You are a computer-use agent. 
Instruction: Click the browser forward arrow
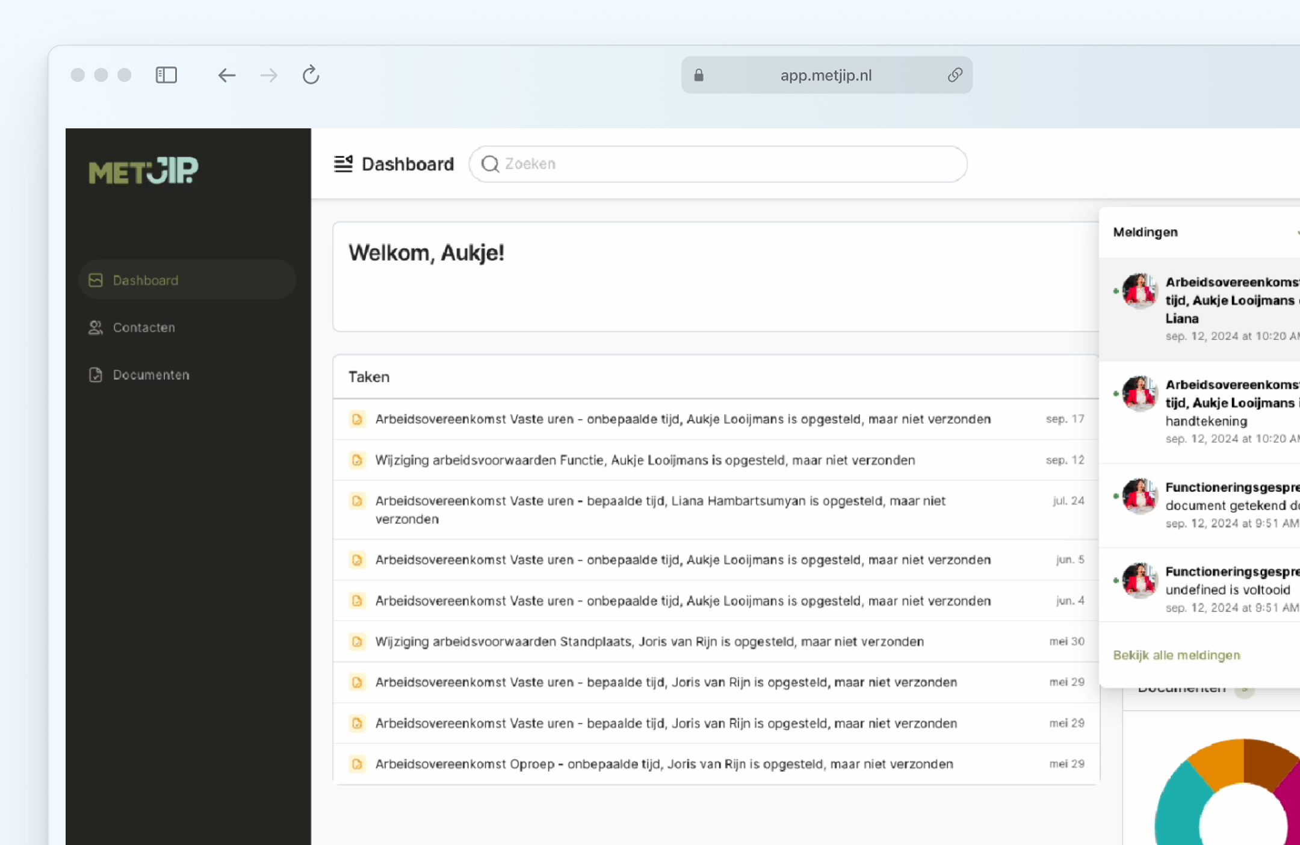[269, 75]
